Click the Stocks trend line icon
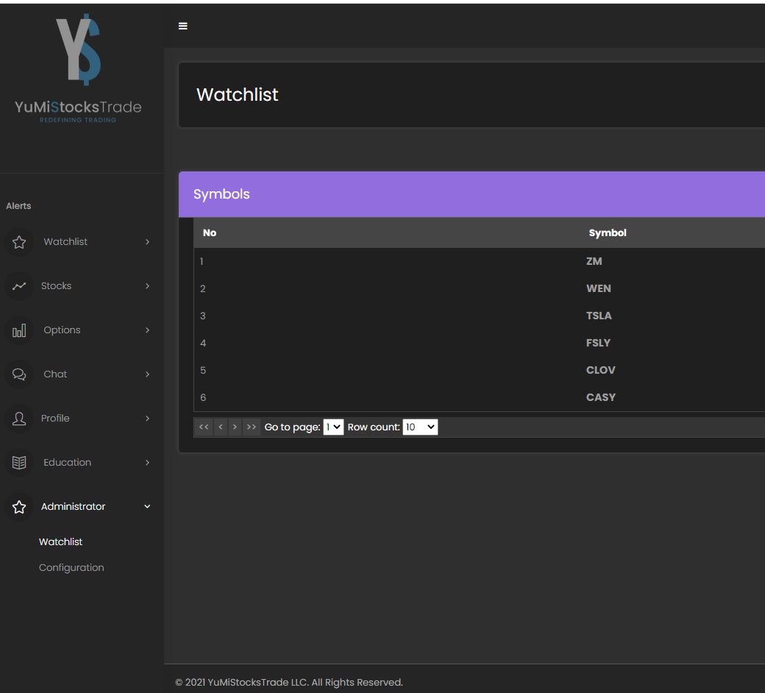765x693 pixels. pyautogui.click(x=19, y=286)
